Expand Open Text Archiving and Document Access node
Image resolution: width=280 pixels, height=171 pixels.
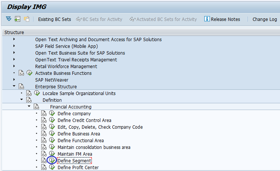14,39
